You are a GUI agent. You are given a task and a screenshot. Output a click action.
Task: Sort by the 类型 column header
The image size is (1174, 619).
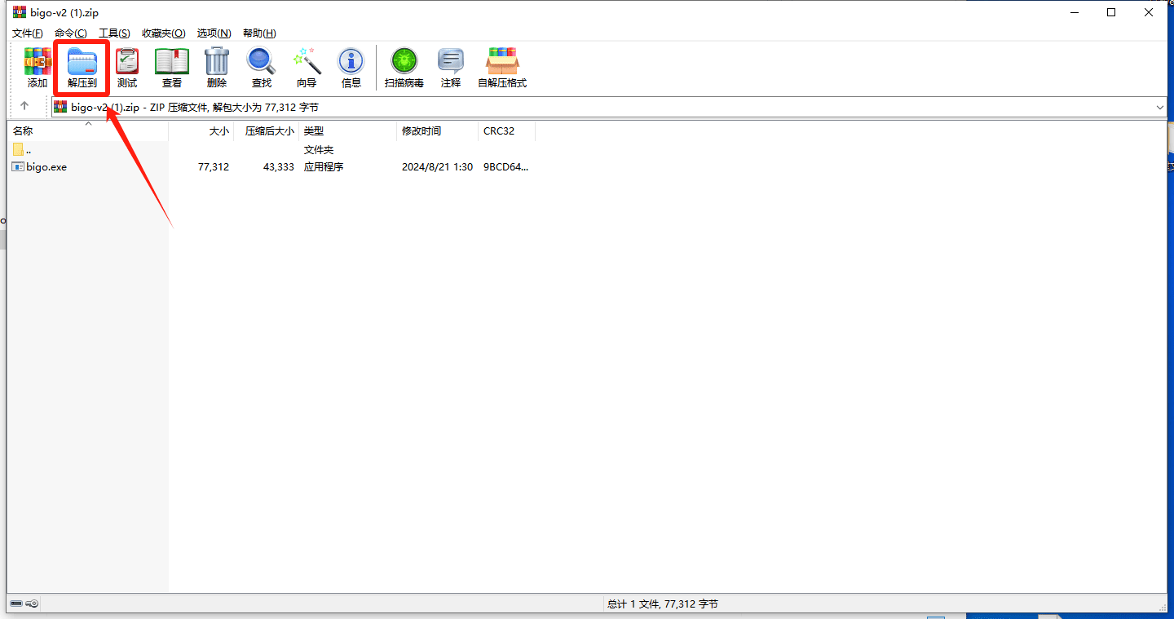[347, 130]
